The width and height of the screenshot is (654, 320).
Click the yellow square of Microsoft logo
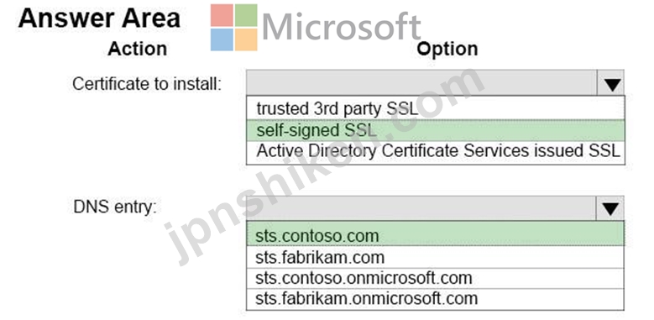[x=246, y=39]
